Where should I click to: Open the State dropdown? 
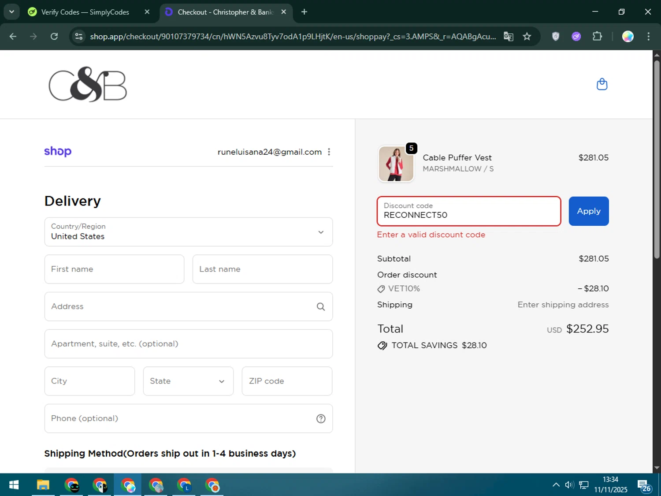click(188, 381)
